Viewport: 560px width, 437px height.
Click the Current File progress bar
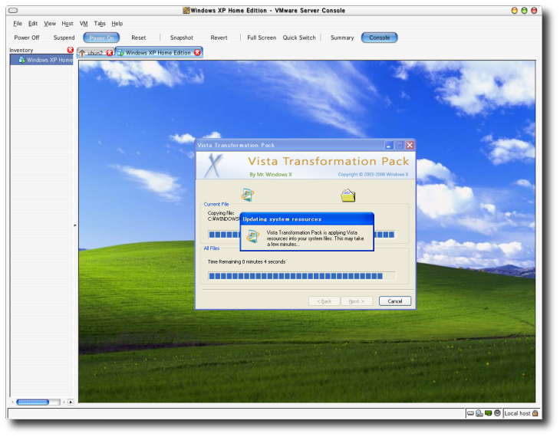click(301, 235)
